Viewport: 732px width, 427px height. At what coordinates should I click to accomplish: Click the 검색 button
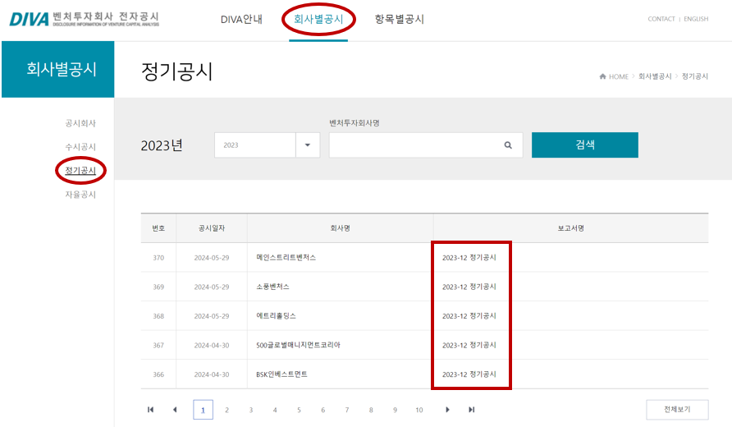point(585,145)
